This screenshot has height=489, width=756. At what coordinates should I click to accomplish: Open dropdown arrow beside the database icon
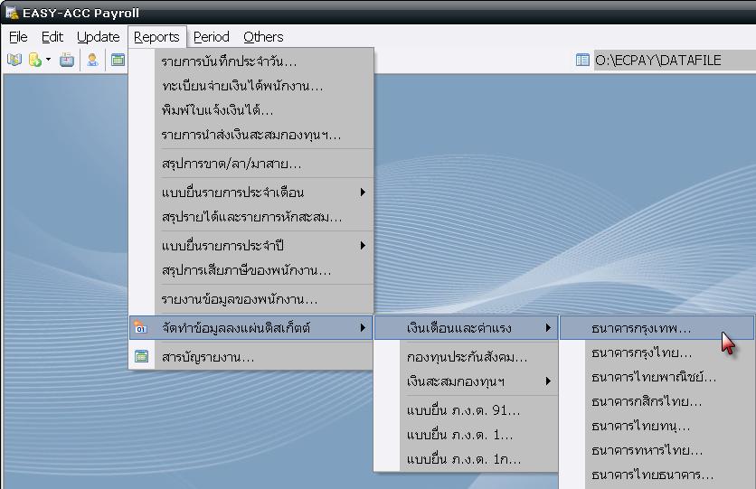48,61
